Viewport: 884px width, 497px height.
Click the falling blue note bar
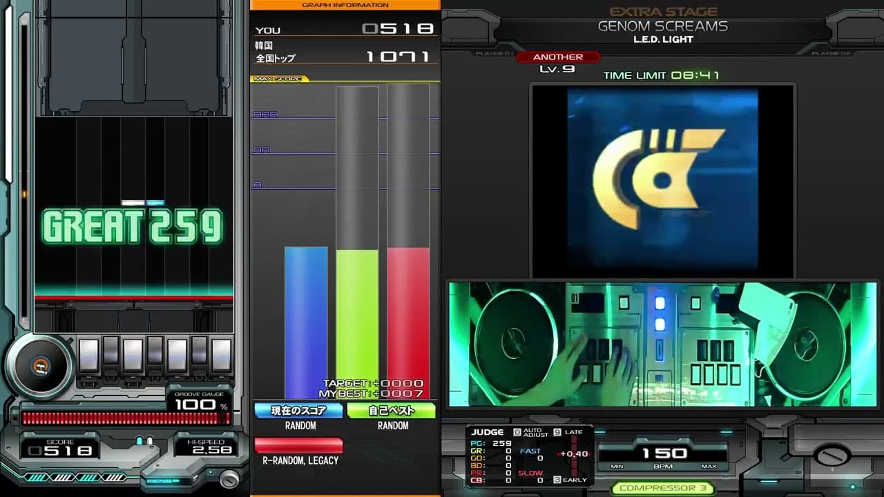(155, 203)
